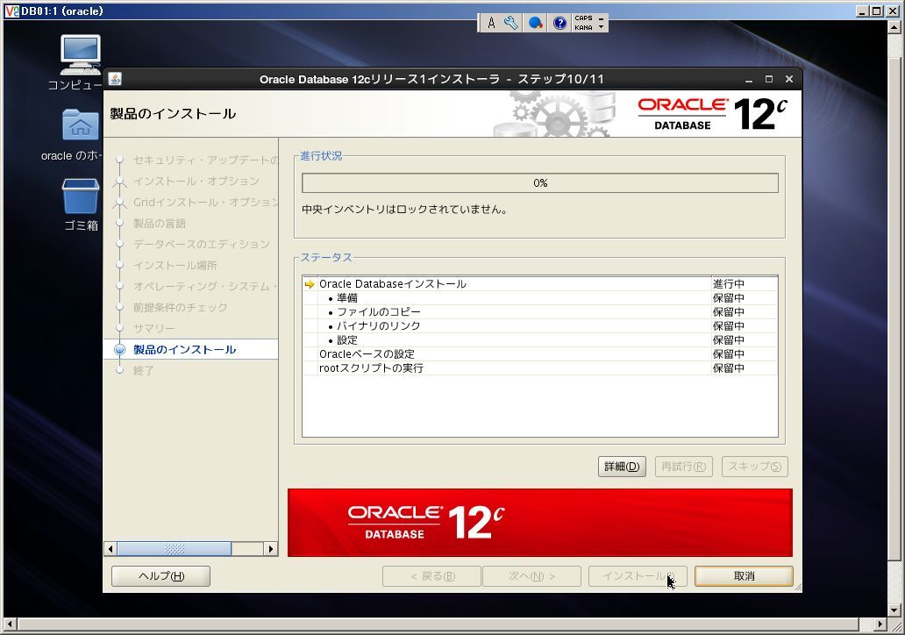This screenshot has height=635, width=905.
Task: Click the VNC icon in DB01:1 title bar
Action: [11, 11]
